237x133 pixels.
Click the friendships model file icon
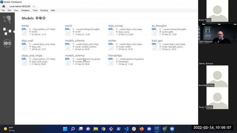coord(111,62)
